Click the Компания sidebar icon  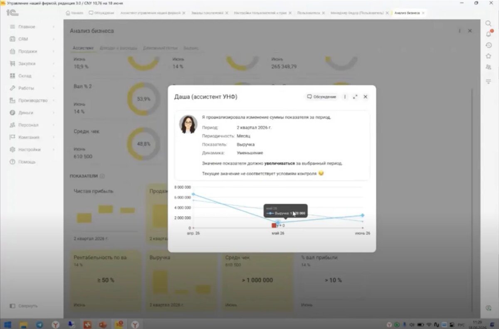pyautogui.click(x=12, y=137)
